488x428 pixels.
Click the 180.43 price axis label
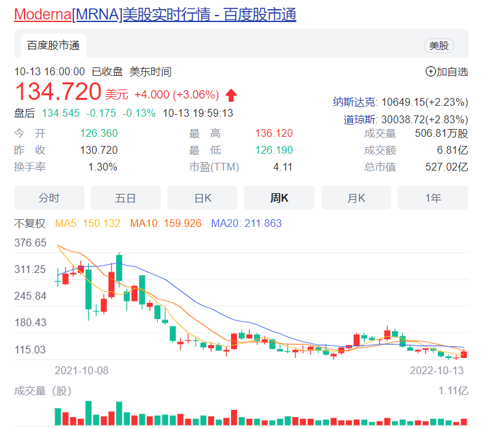point(30,322)
